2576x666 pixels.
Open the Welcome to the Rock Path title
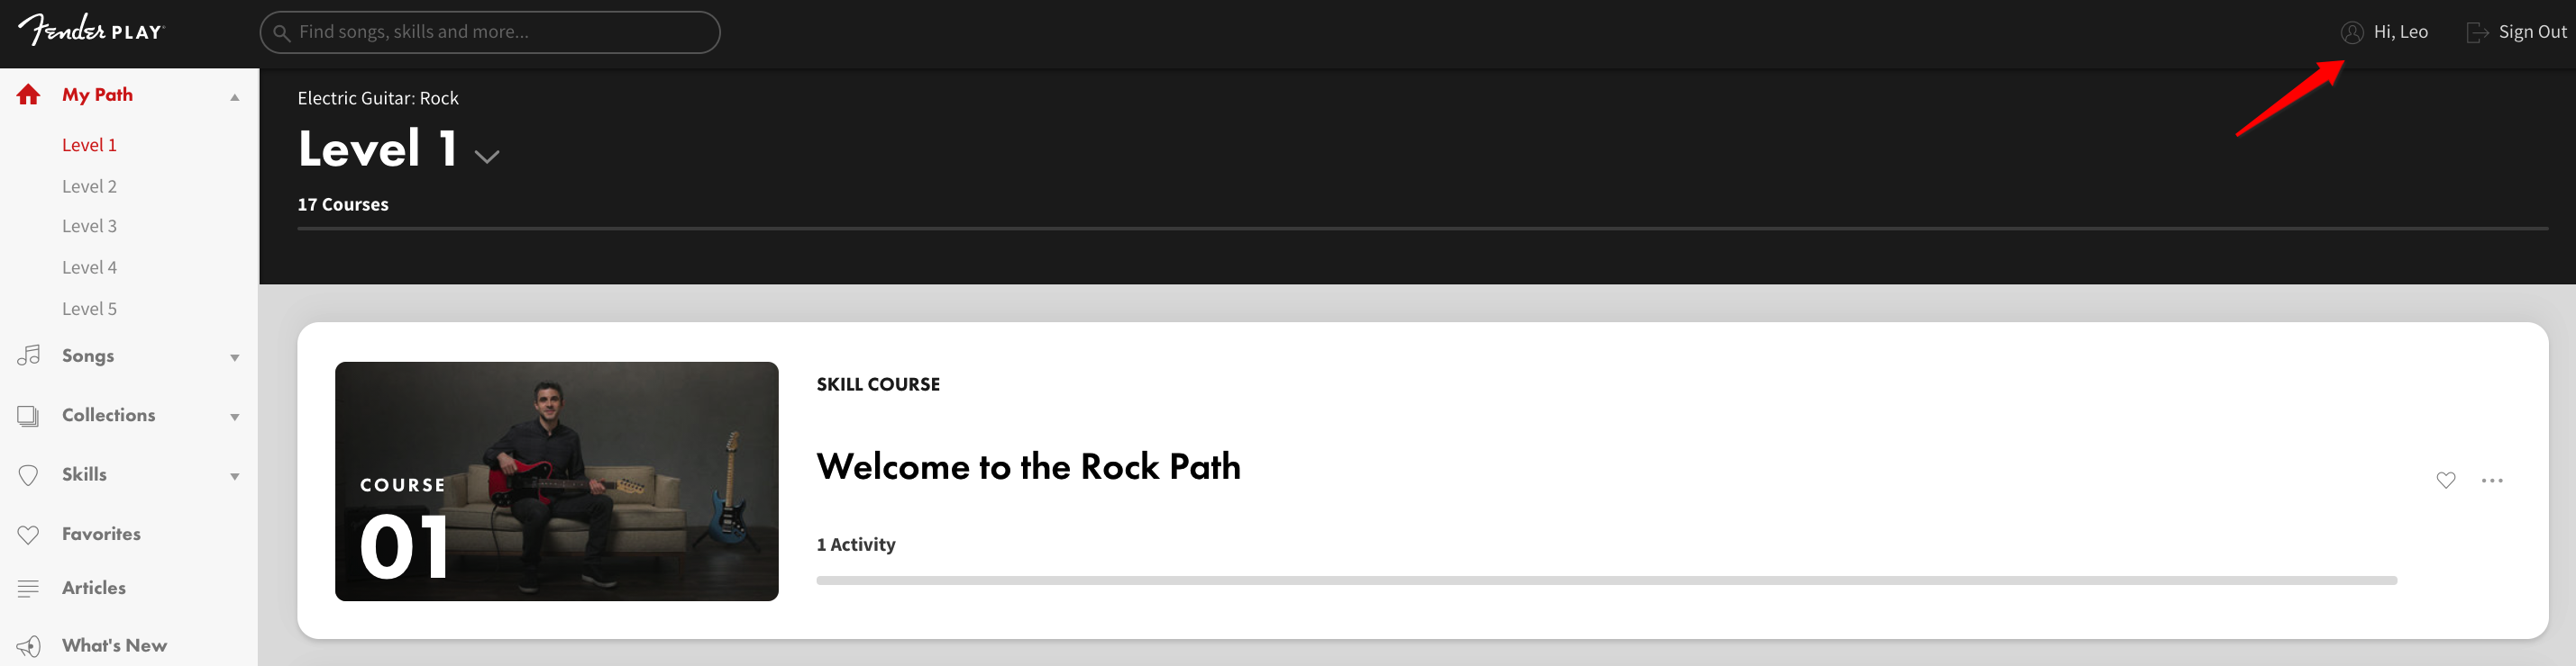1028,466
